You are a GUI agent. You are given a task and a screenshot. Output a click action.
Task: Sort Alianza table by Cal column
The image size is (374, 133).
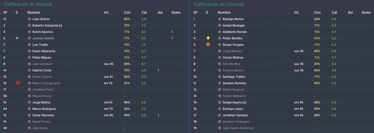click(144, 12)
